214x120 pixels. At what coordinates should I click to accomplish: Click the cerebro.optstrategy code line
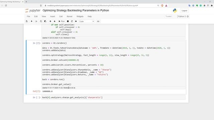96,55
